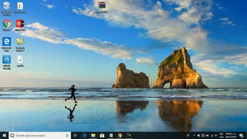Focus the 'Escribe aquí para buscar' search box

[40, 136]
